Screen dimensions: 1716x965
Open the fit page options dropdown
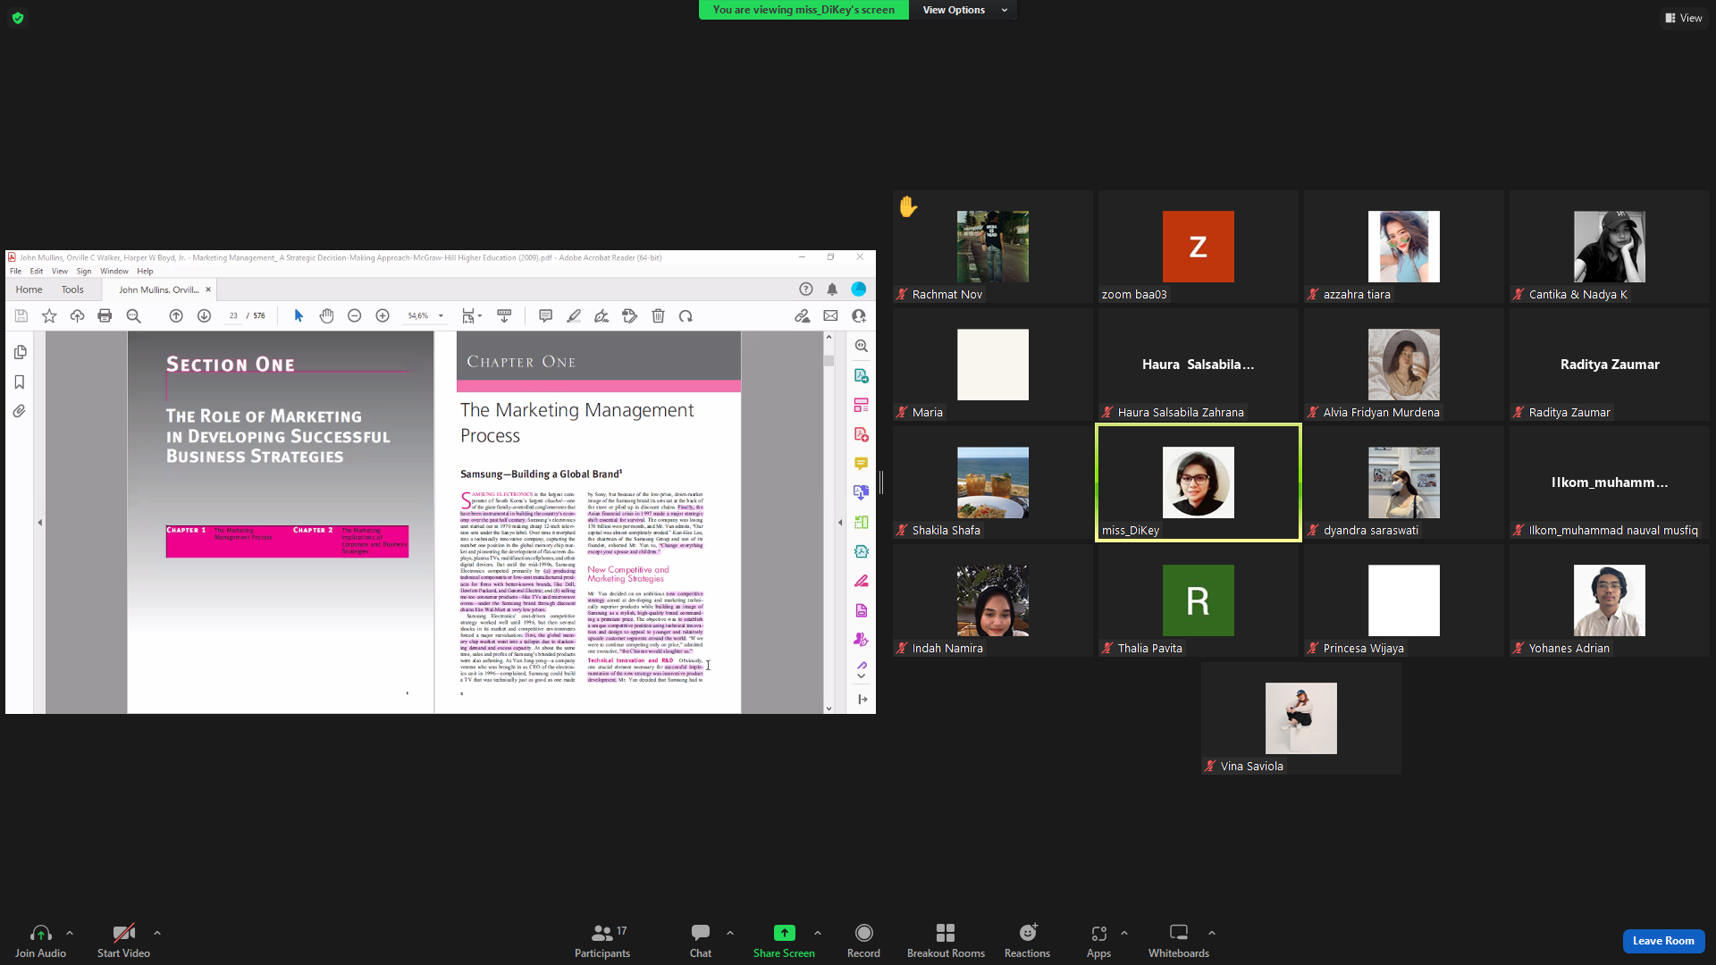[x=472, y=316]
